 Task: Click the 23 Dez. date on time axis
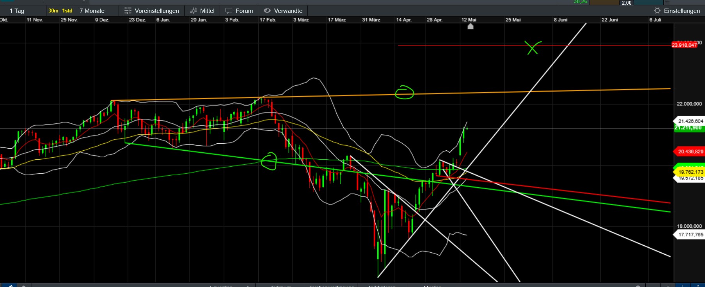137,20
